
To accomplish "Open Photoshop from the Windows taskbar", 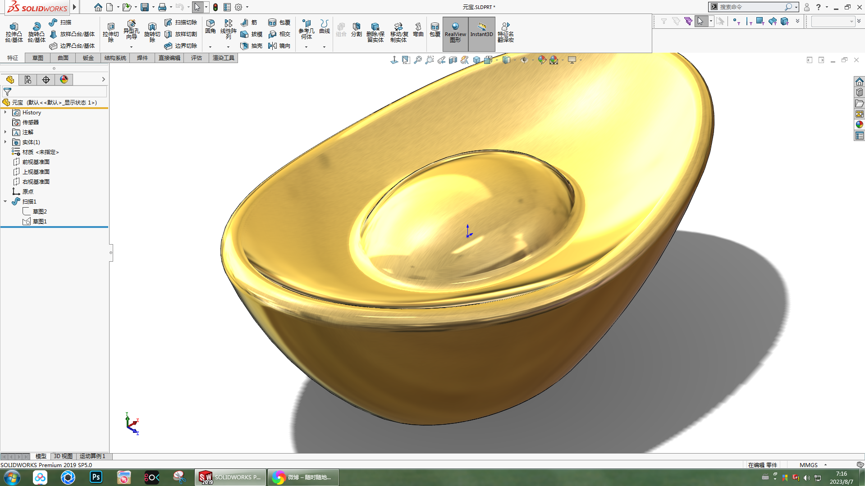I will 96,477.
